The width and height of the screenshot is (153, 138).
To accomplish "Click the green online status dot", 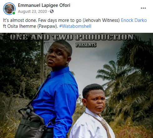I will (14, 13).
